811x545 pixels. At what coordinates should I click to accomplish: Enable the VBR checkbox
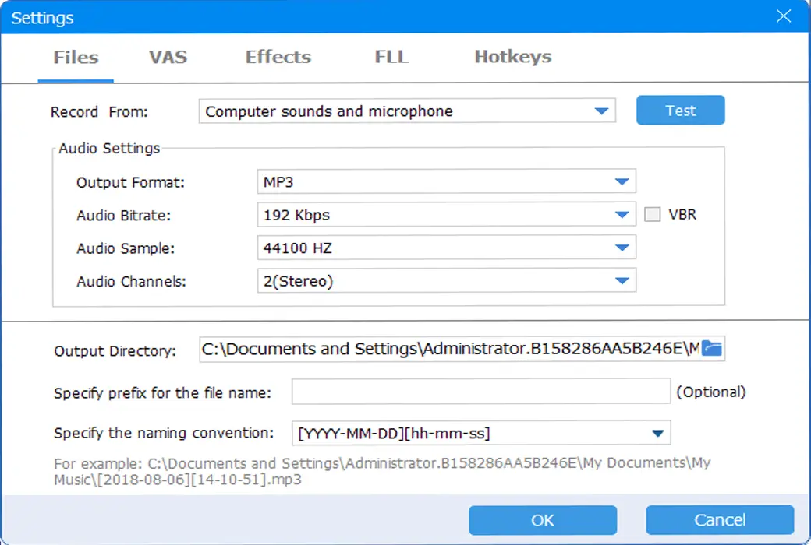652,214
